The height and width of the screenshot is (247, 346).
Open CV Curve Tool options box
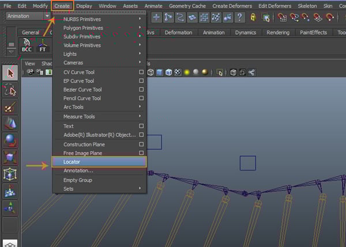(141, 72)
